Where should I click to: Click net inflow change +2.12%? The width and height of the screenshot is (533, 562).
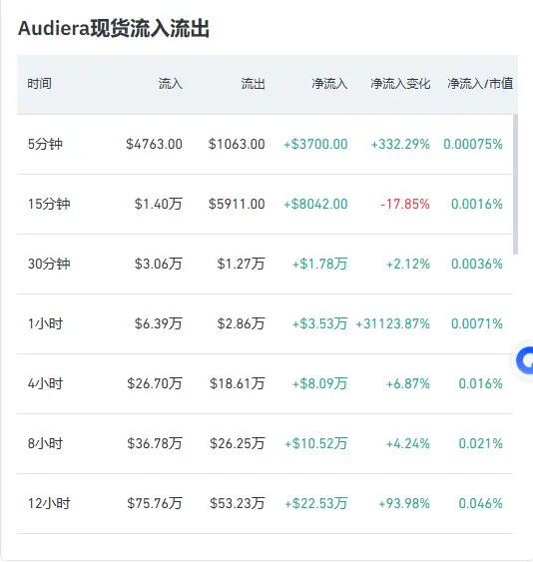pyautogui.click(x=408, y=264)
